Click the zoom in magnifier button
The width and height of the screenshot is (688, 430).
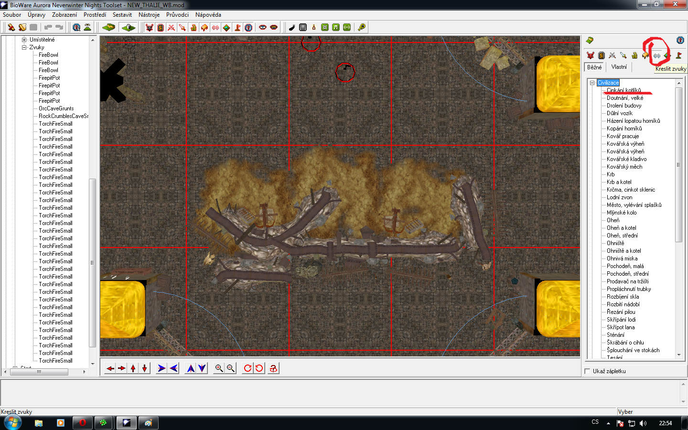[219, 368]
